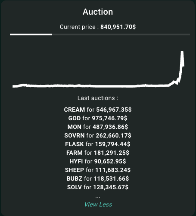Click the 975,746.79$ price amount
Viewport: 196px width, 216px height.
coord(109,118)
